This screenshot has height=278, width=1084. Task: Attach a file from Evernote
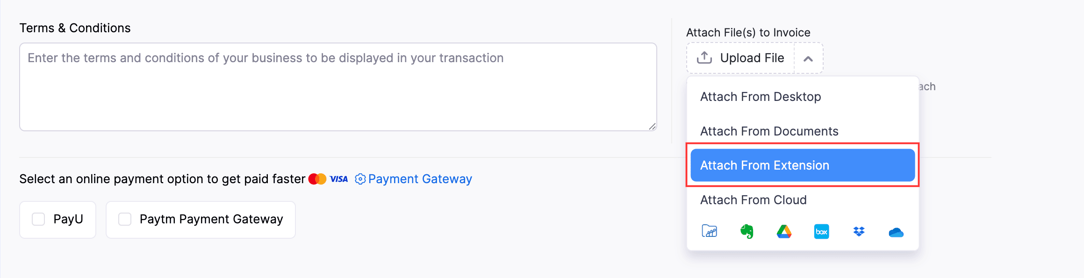pos(747,231)
